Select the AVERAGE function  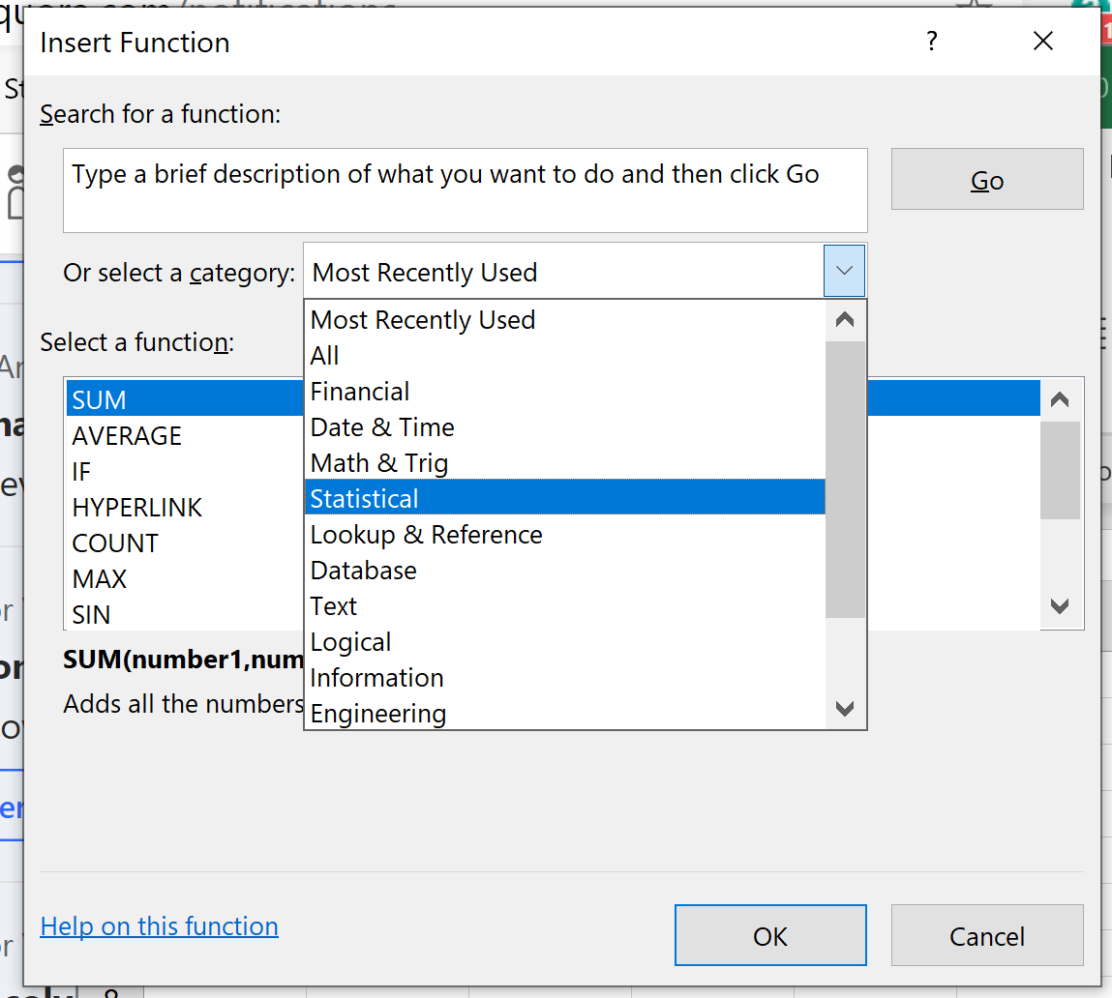(127, 435)
